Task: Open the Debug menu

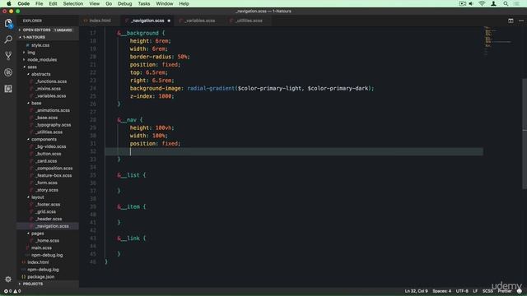Action: pos(124,3)
